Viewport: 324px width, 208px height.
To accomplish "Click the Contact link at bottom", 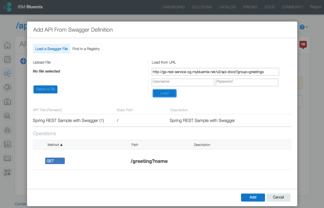I will coord(21,204).
